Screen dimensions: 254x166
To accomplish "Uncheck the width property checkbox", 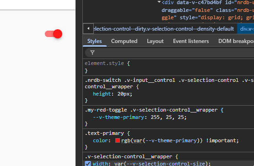I will [x=88, y=164].
